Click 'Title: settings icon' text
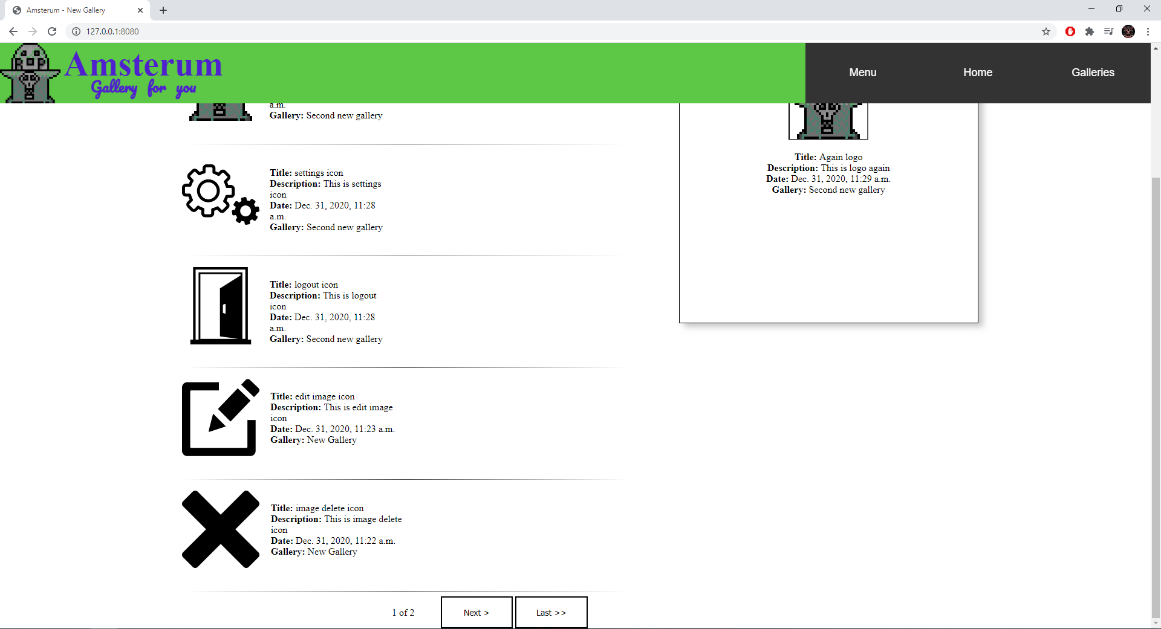This screenshot has width=1161, height=629. click(307, 173)
